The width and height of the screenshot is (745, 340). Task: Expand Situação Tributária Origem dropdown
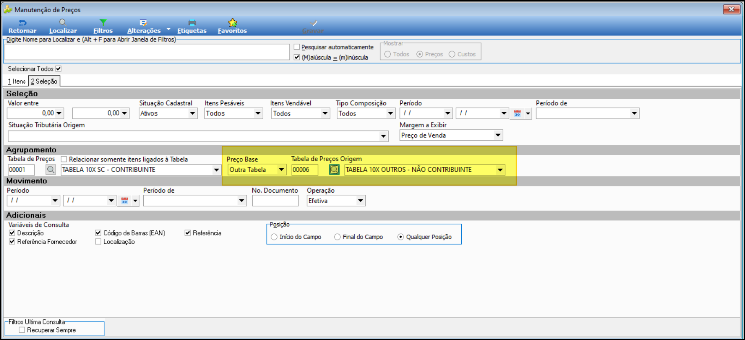(x=383, y=136)
